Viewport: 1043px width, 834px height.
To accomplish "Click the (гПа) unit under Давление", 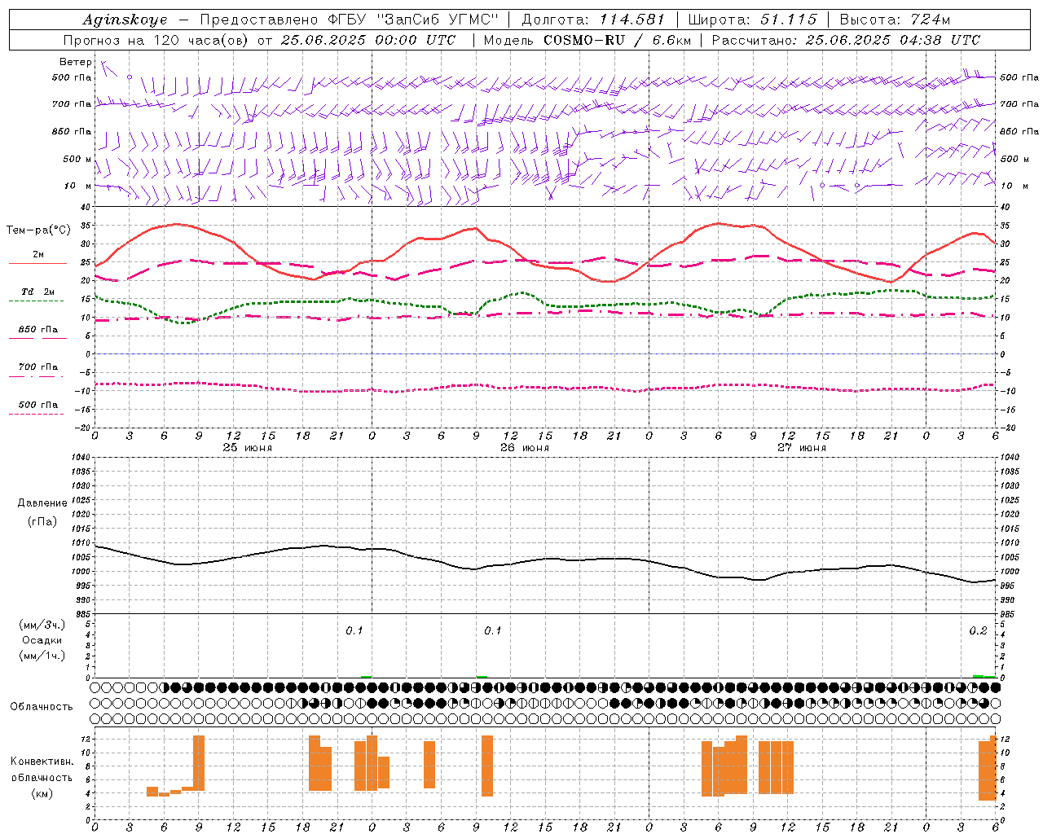I will (x=42, y=522).
